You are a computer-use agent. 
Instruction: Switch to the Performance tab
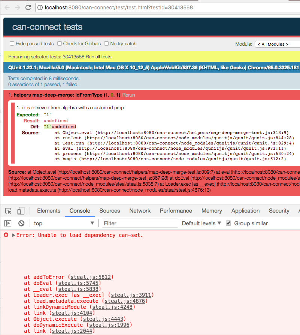click(176, 211)
